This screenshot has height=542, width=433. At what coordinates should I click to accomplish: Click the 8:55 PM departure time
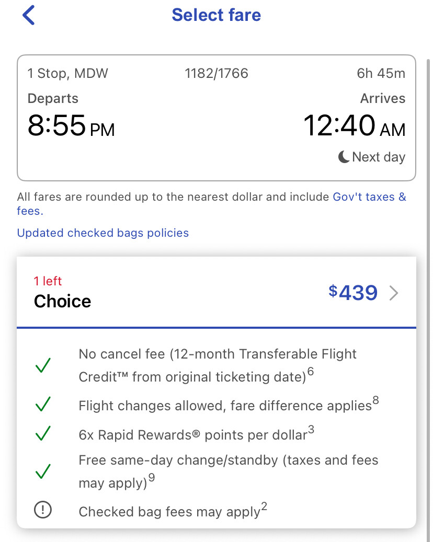(71, 126)
